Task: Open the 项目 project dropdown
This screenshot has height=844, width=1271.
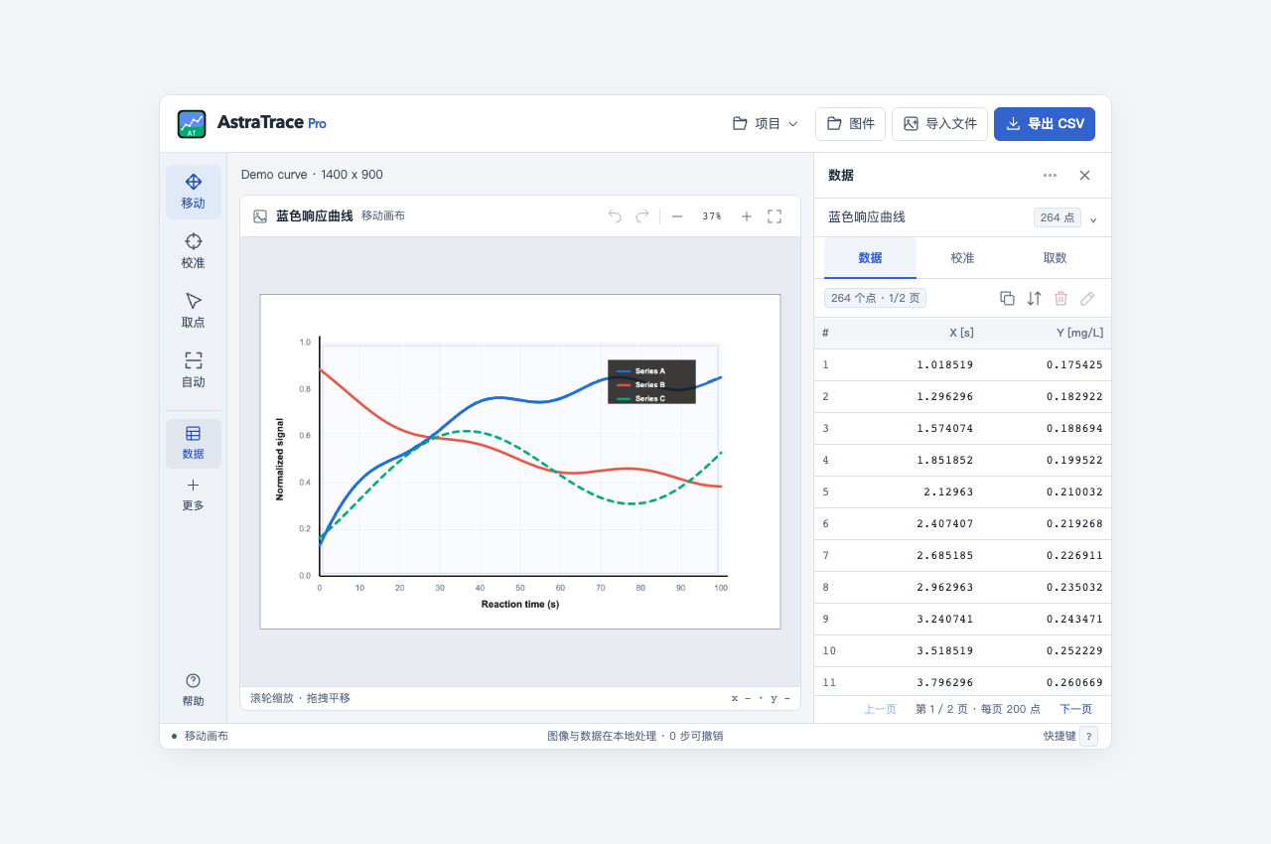Action: 766,124
